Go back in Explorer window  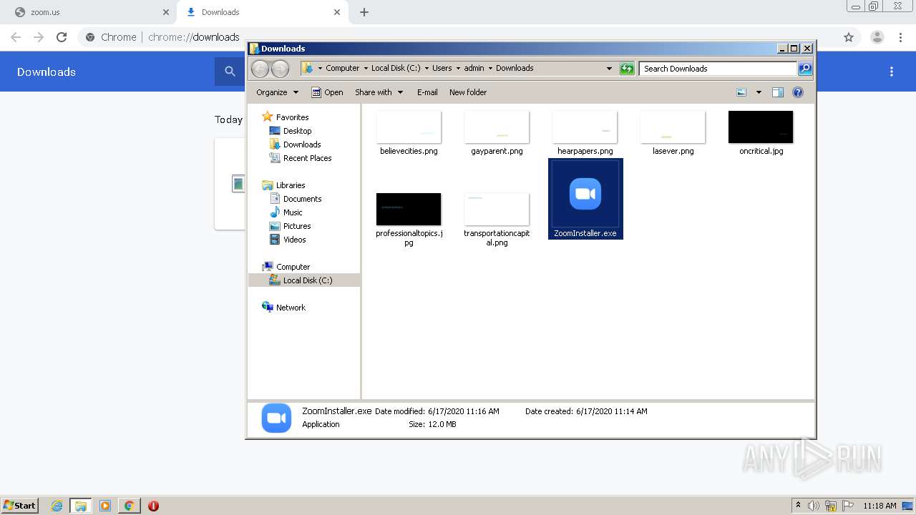pos(260,69)
